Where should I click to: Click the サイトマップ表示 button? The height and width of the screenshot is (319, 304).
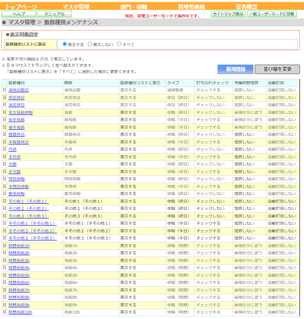228,14
